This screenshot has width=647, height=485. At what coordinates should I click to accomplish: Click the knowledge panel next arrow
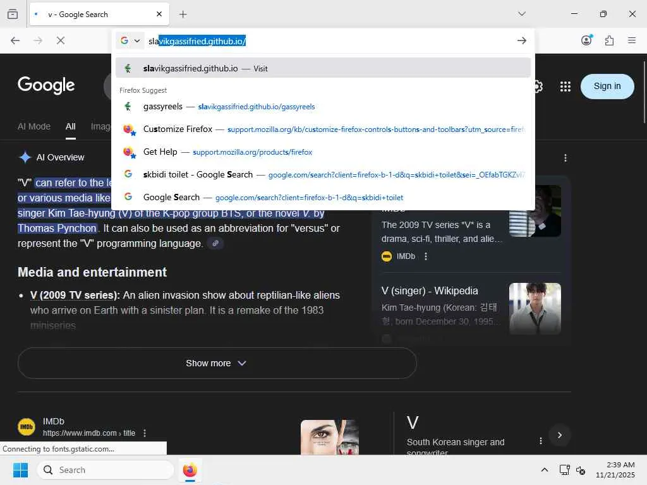560,435
